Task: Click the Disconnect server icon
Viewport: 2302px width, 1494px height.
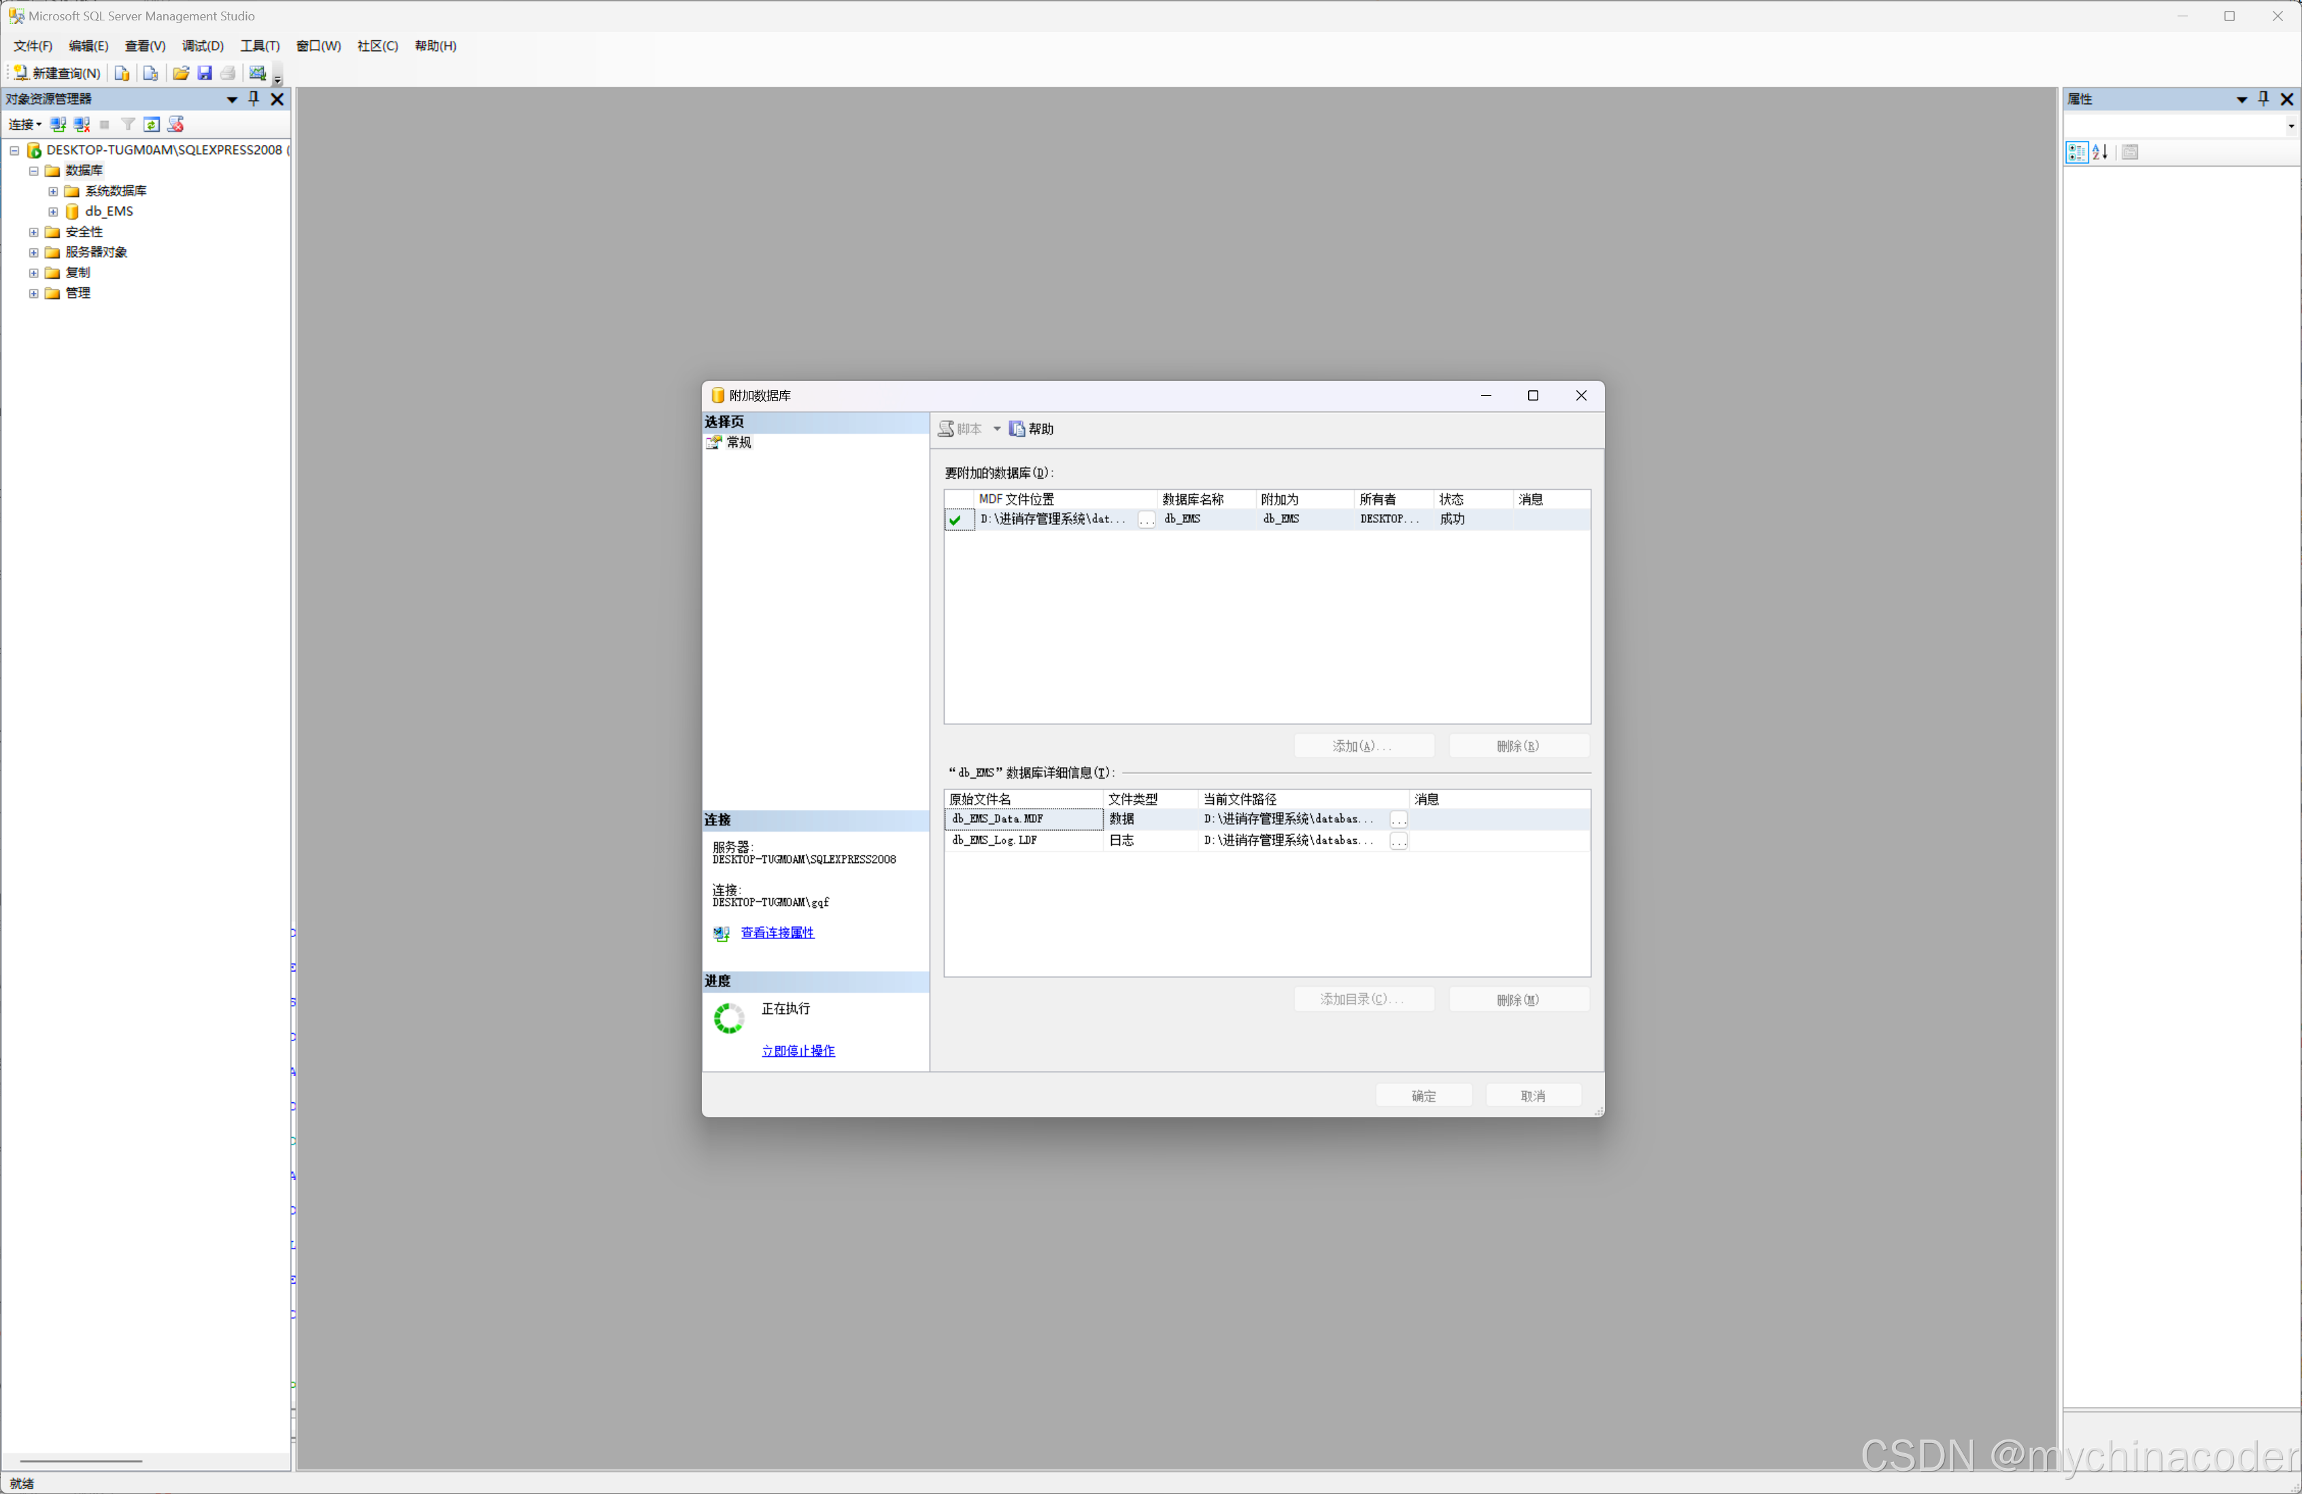Action: pos(81,124)
